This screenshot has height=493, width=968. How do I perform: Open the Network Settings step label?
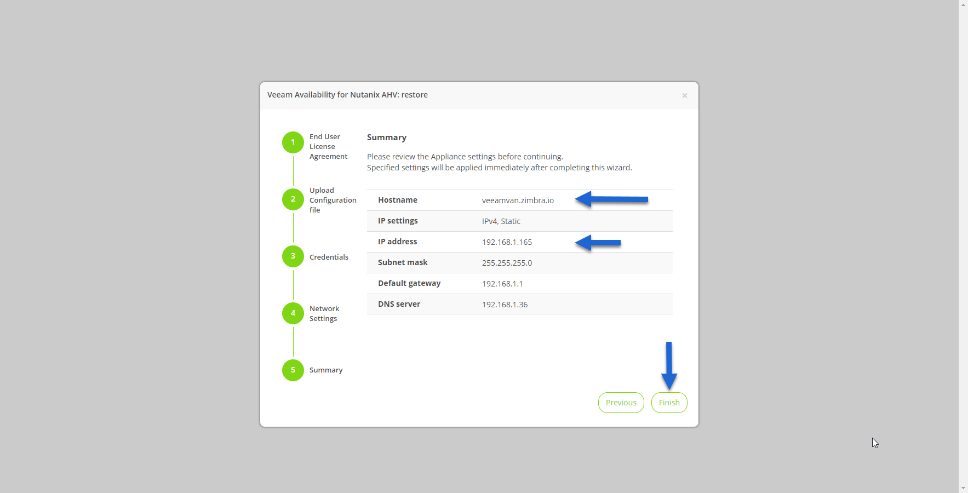(324, 314)
